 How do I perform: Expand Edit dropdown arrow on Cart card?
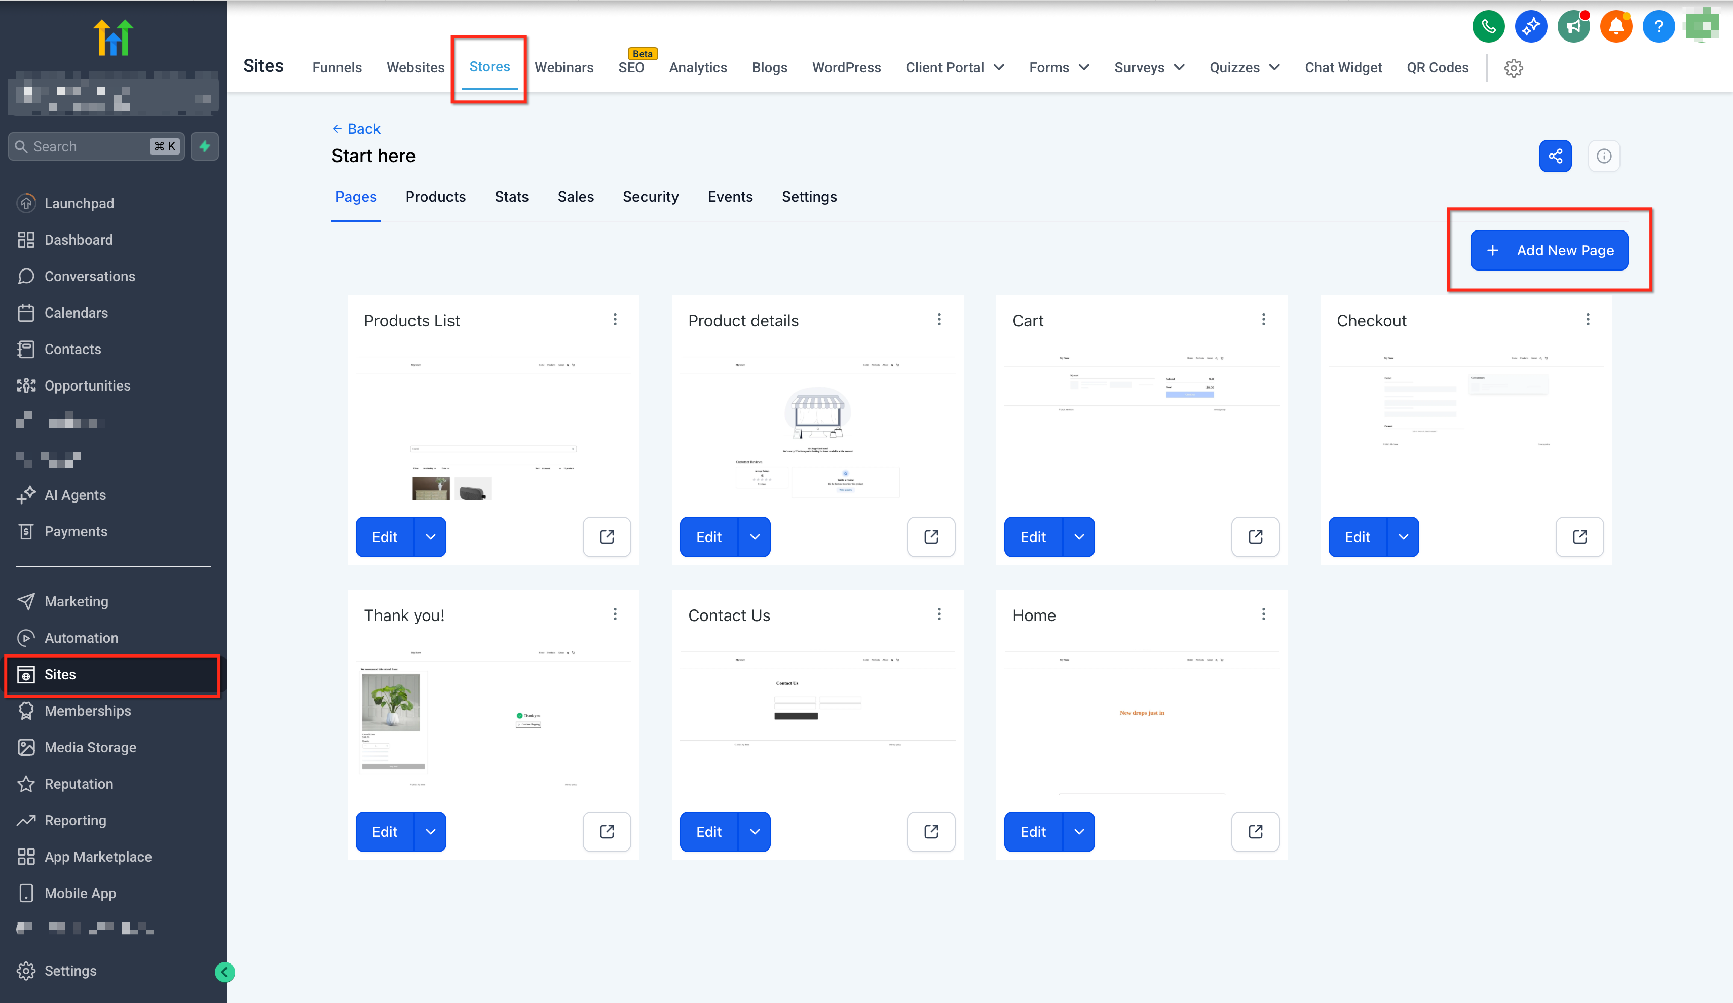click(1078, 537)
